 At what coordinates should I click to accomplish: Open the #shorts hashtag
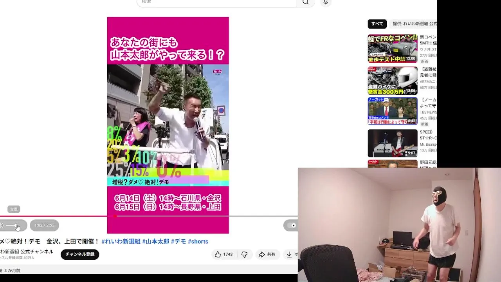pyautogui.click(x=198, y=241)
